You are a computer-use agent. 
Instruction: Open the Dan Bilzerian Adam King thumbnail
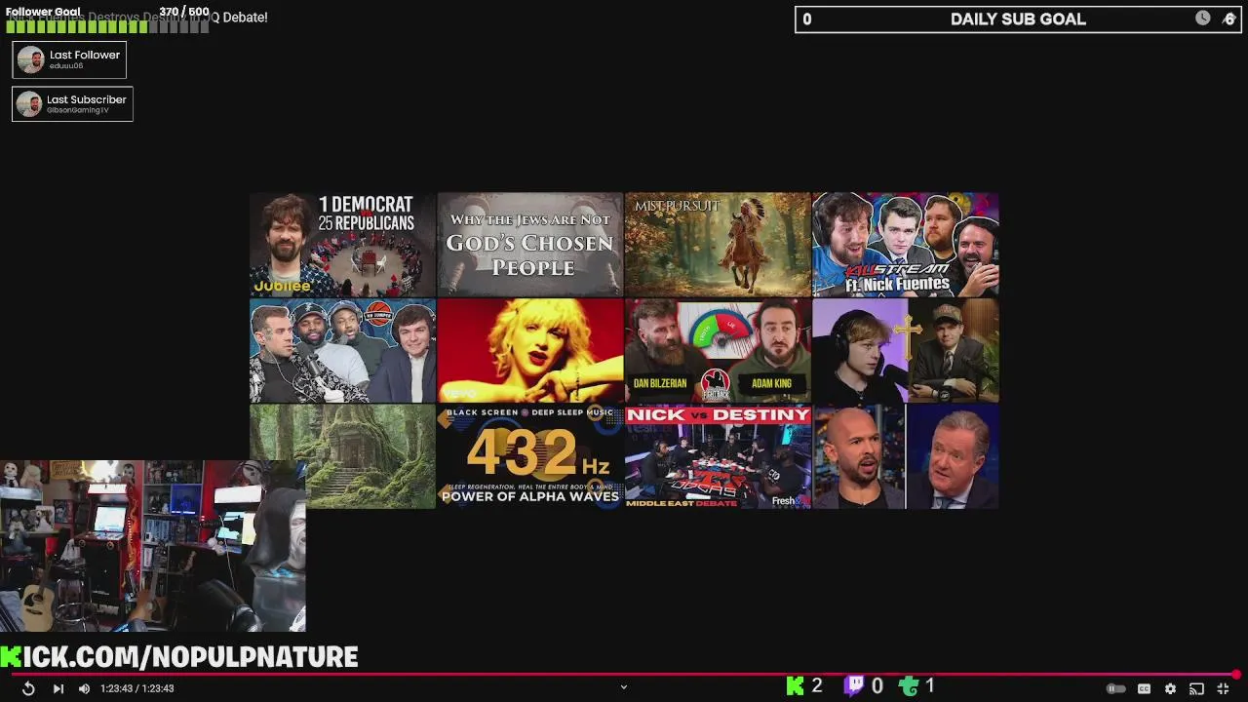pos(718,350)
